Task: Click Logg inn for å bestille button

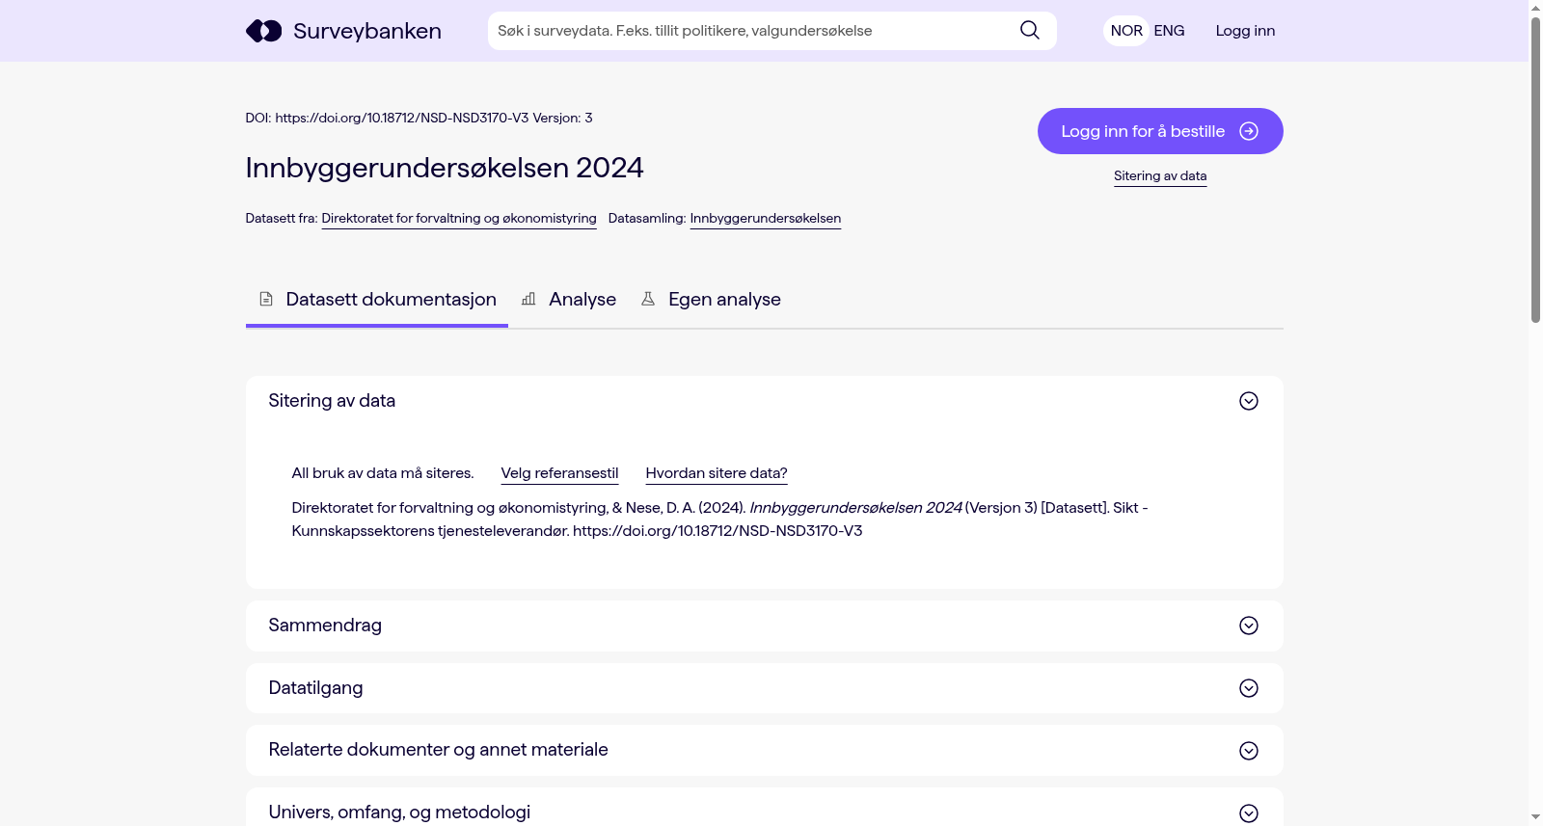Action: pyautogui.click(x=1160, y=131)
